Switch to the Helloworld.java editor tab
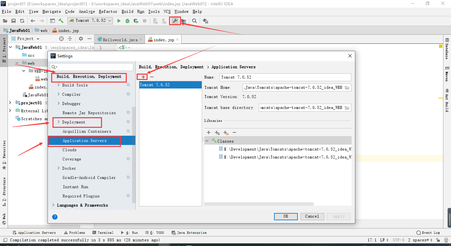Viewport: 451px width, 246px height. tap(120, 40)
